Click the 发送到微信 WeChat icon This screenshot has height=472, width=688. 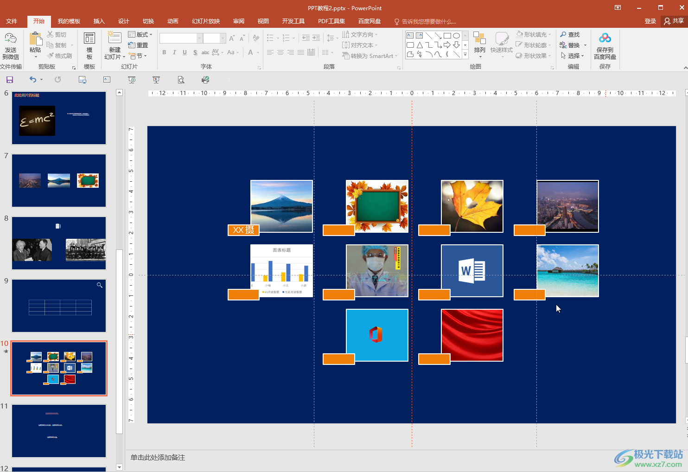tap(10, 38)
